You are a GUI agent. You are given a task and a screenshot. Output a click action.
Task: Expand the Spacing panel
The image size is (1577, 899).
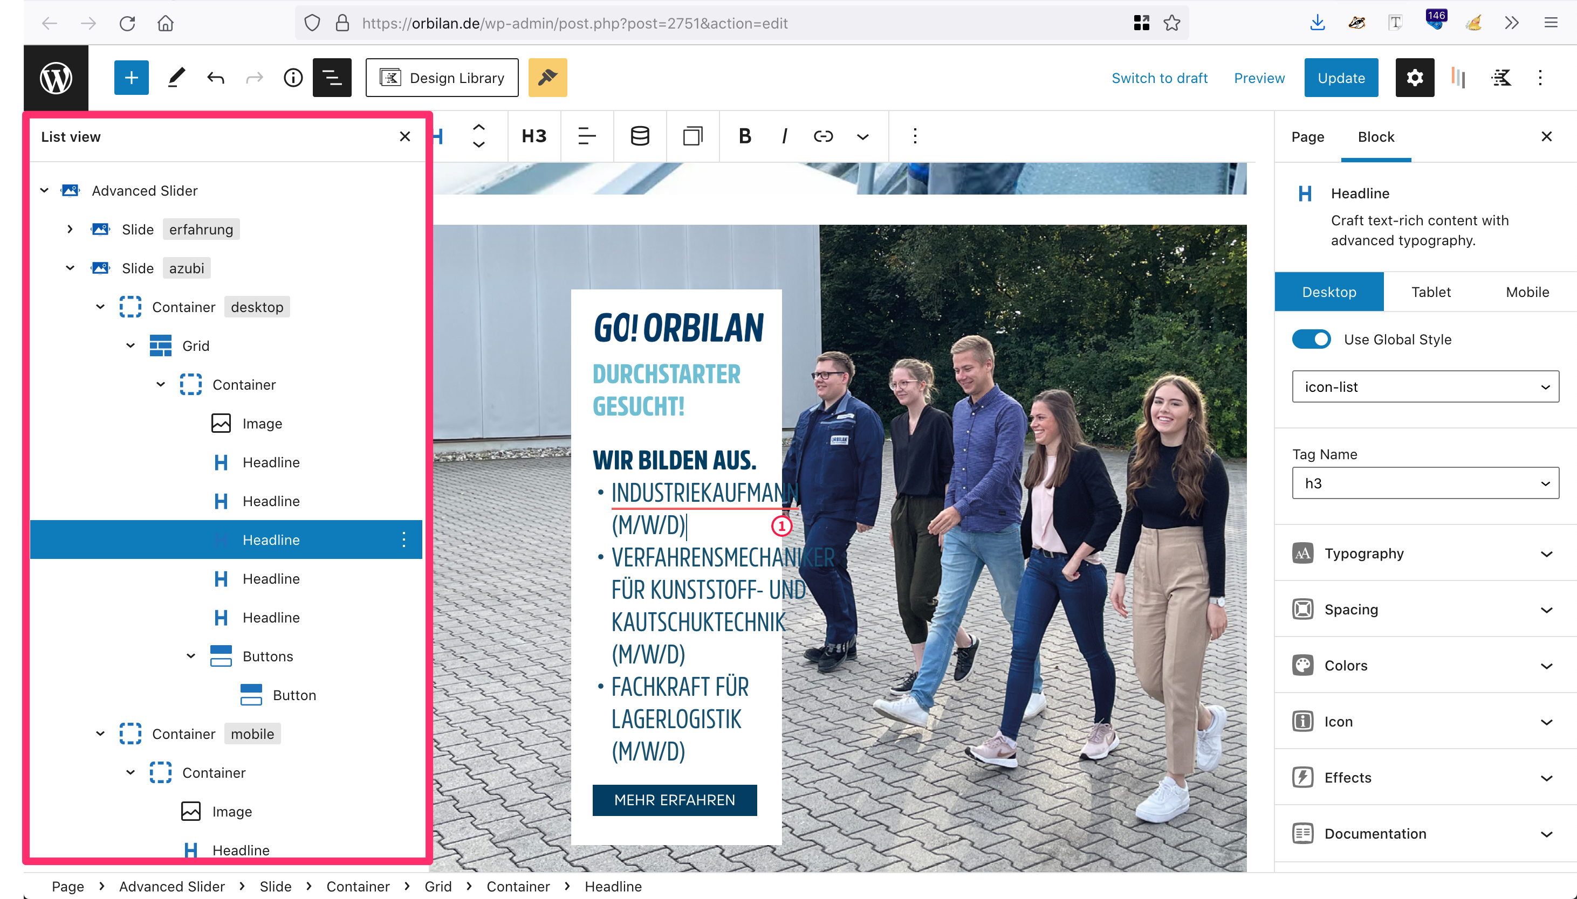pyautogui.click(x=1425, y=610)
